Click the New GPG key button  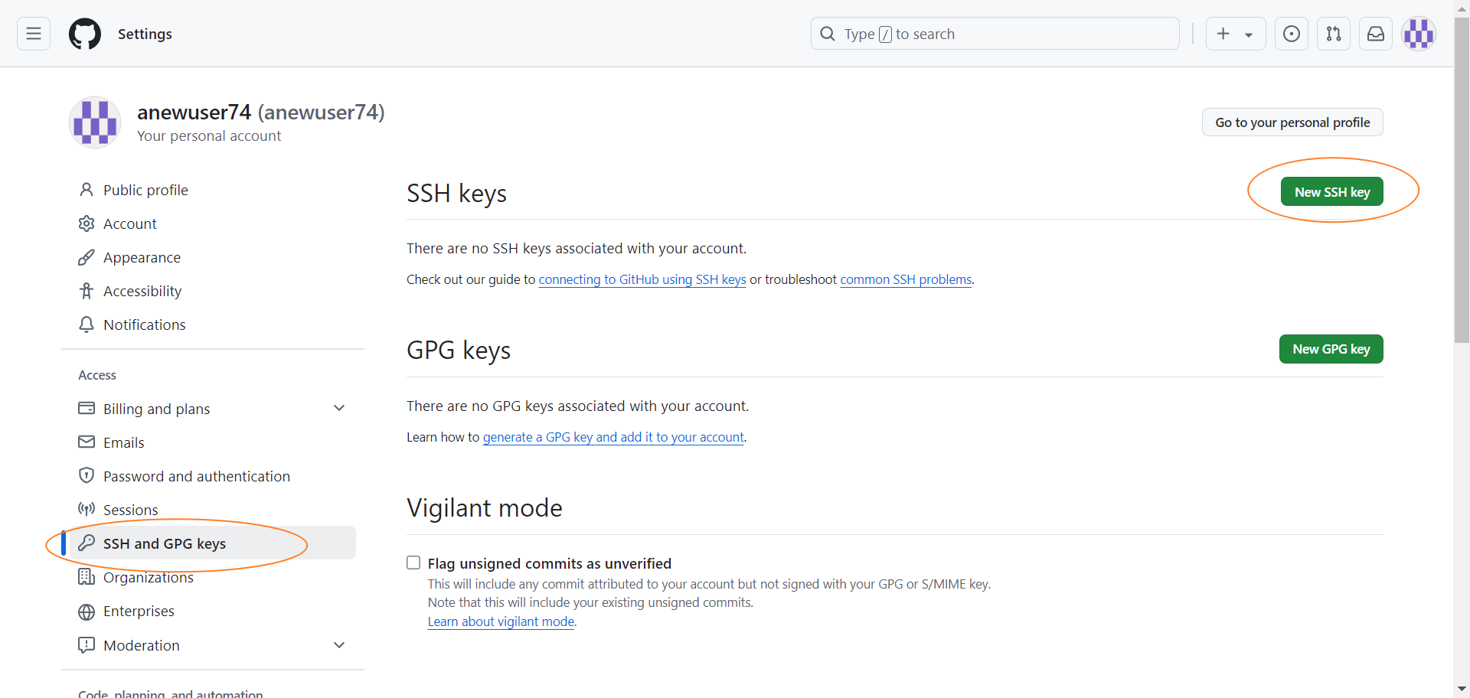(x=1331, y=349)
